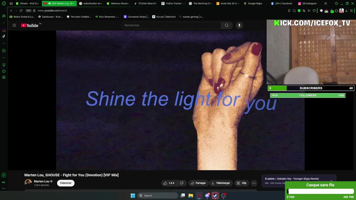
Task: Type in the Rechercher search field
Action: [171, 25]
